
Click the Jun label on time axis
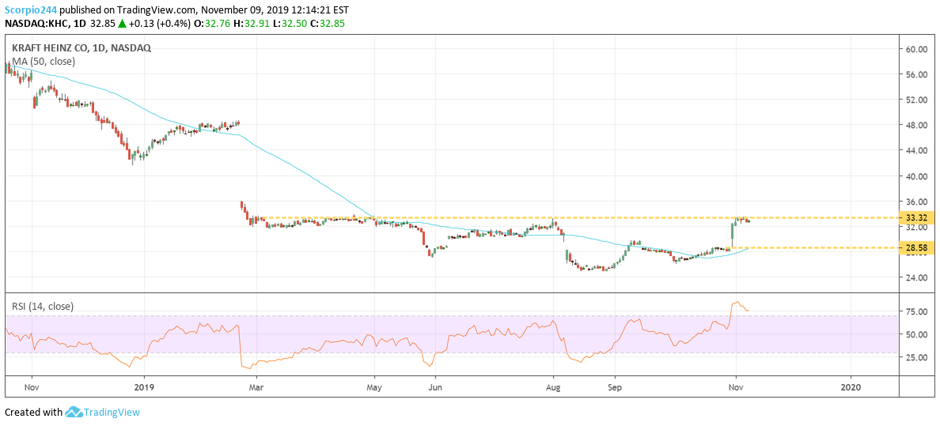point(436,387)
